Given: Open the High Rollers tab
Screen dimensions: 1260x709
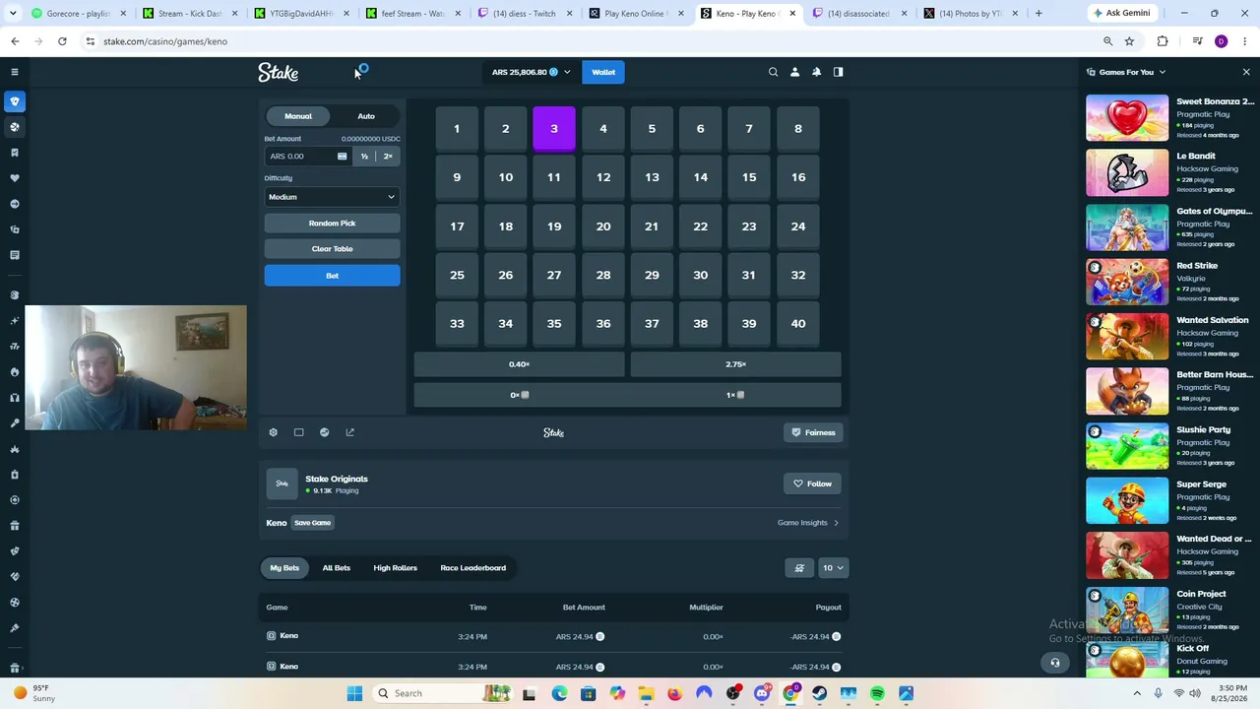Looking at the screenshot, I should coord(396,568).
